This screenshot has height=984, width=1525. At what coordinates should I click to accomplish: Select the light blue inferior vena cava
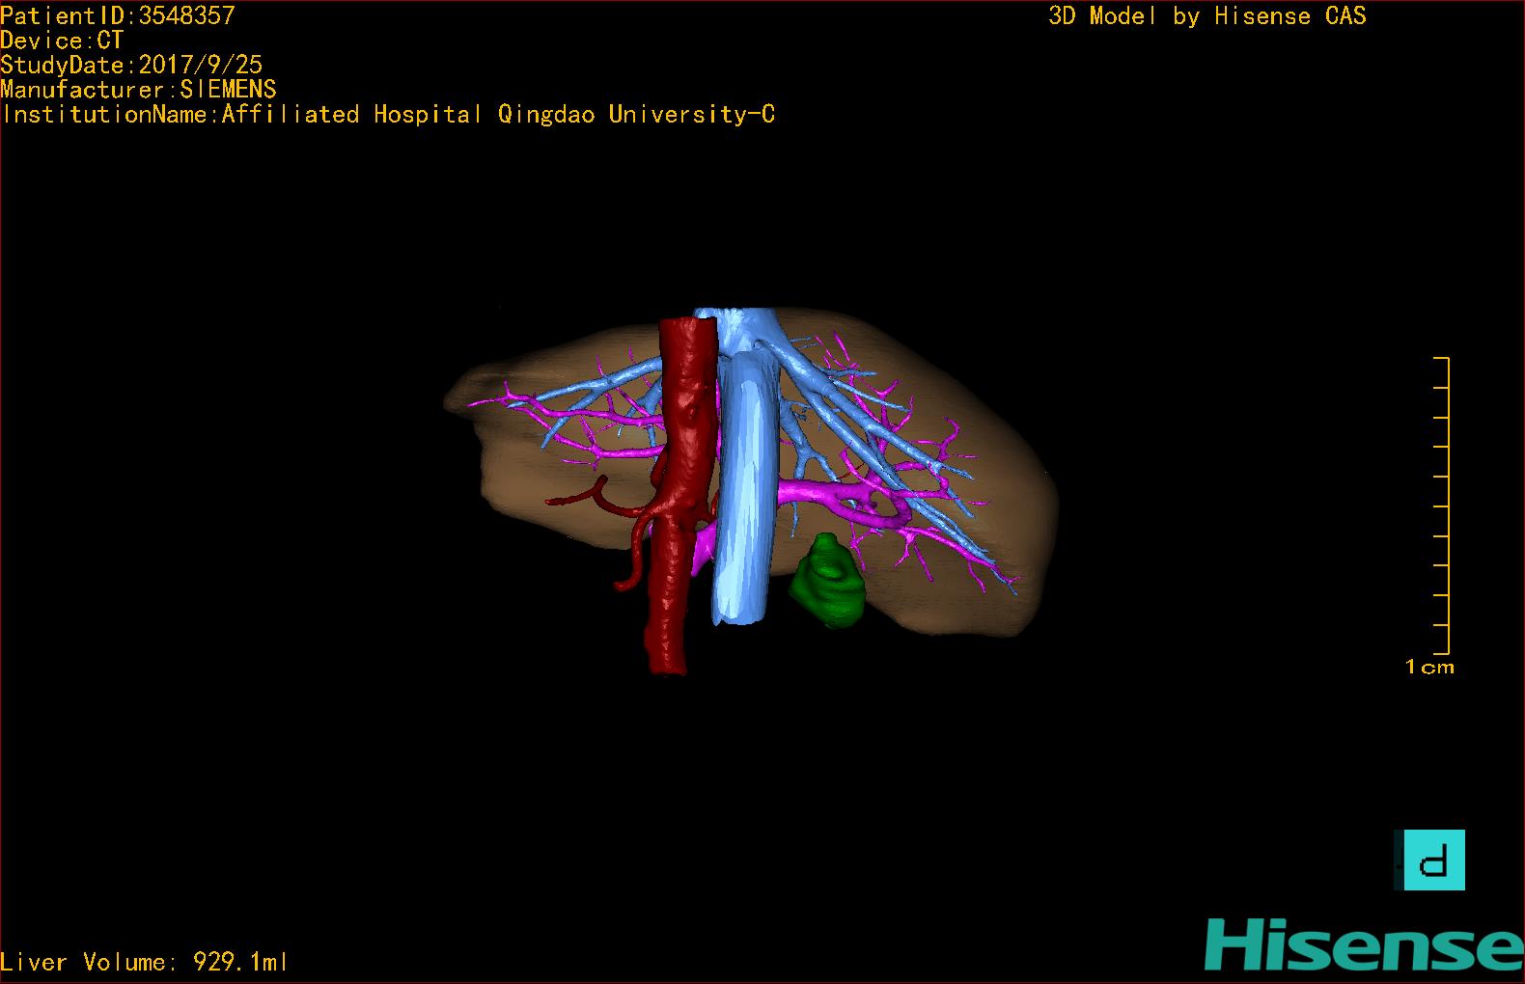(x=744, y=502)
